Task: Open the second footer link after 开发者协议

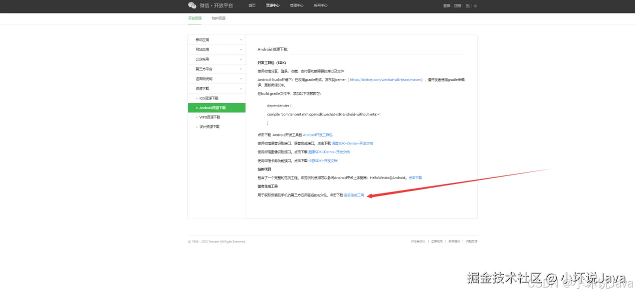Action: pos(437,241)
